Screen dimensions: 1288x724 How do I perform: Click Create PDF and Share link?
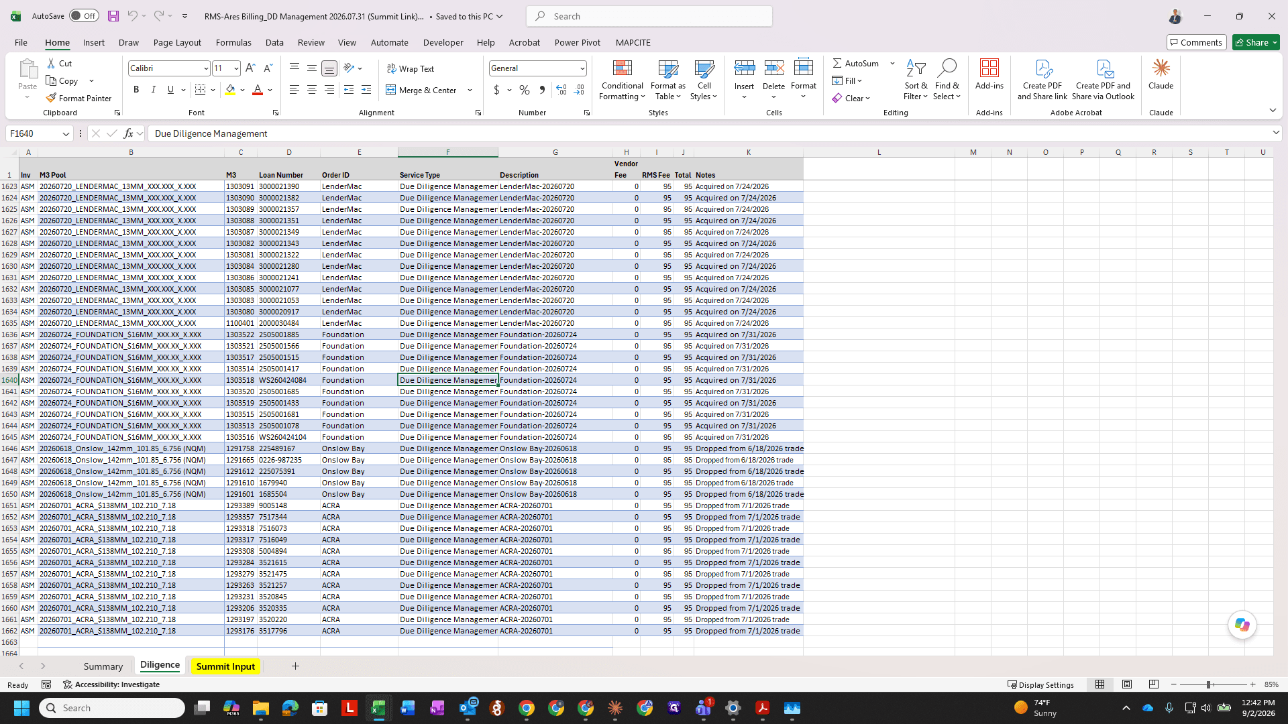point(1042,80)
